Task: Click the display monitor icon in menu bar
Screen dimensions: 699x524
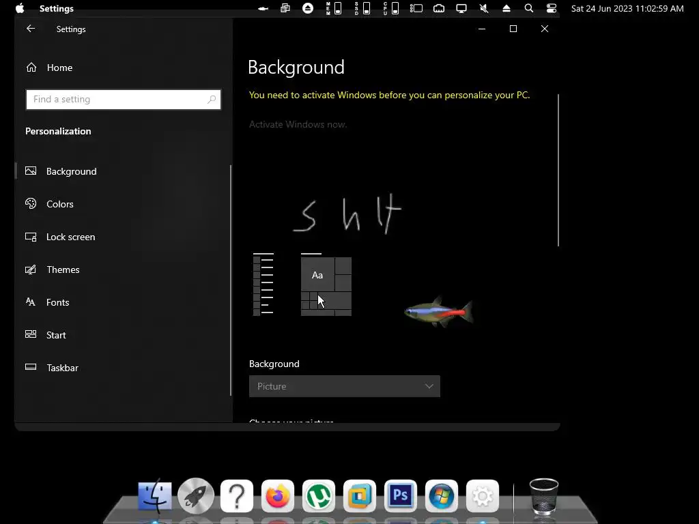Action: click(x=461, y=8)
